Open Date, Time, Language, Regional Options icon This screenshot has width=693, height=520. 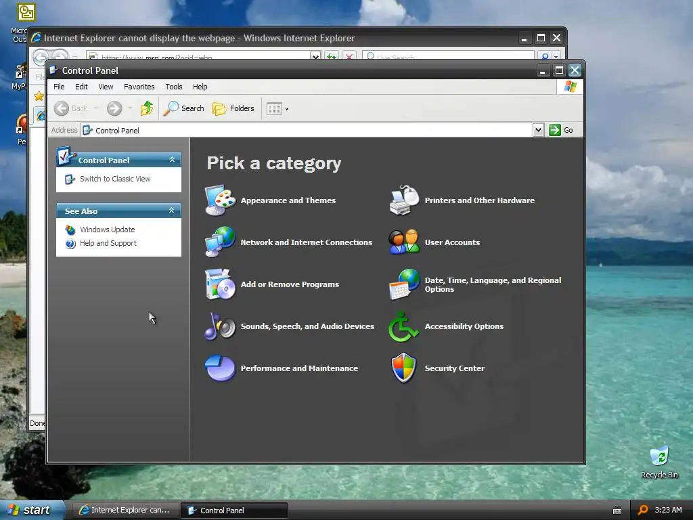click(404, 284)
